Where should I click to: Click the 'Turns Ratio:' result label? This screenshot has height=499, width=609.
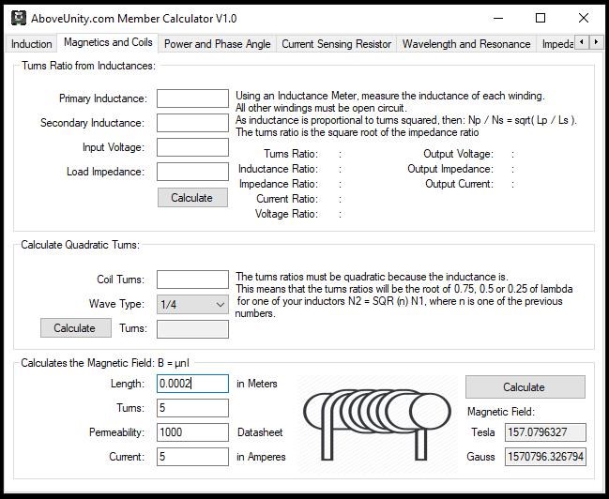pyautogui.click(x=291, y=154)
